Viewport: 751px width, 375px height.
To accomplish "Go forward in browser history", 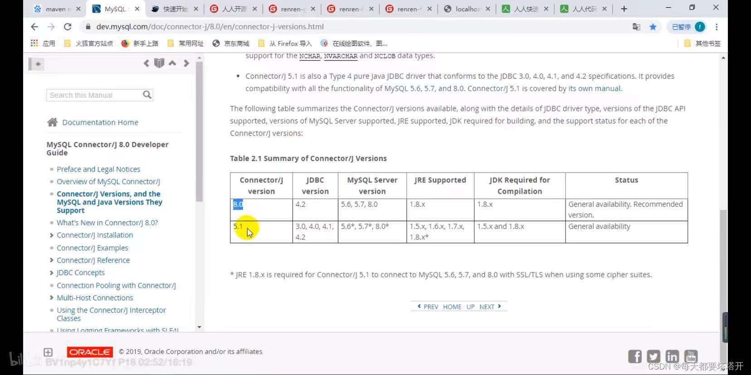I will 51,27.
